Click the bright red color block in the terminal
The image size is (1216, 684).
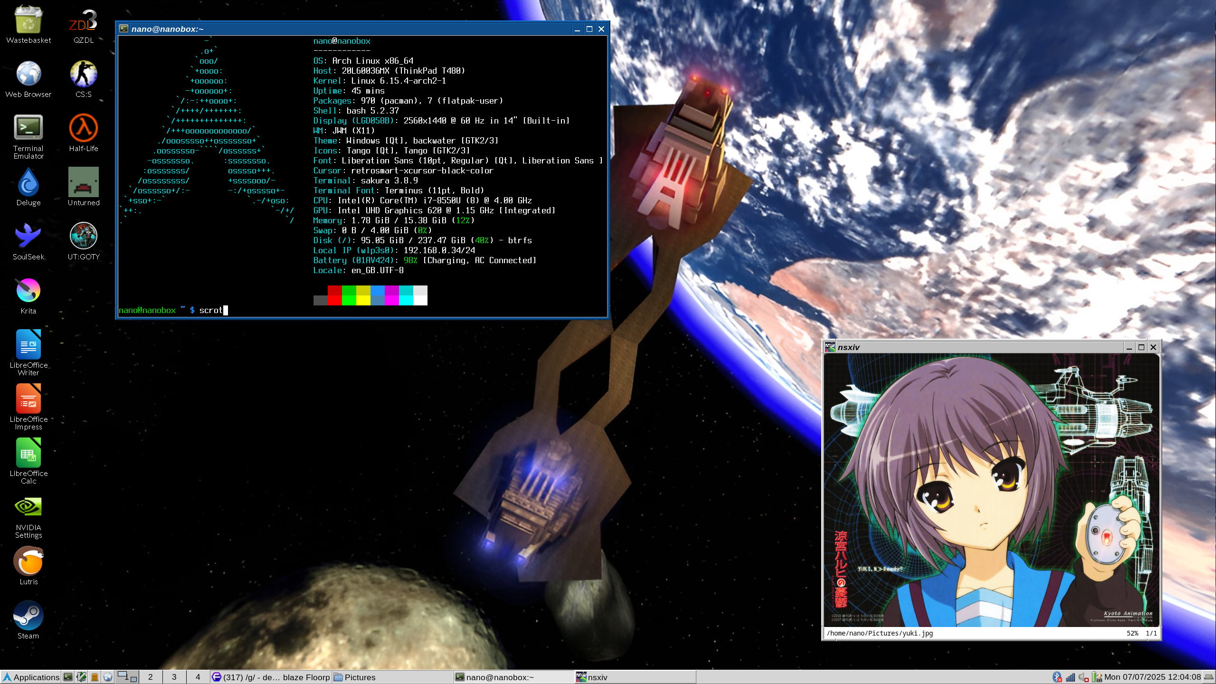click(335, 300)
